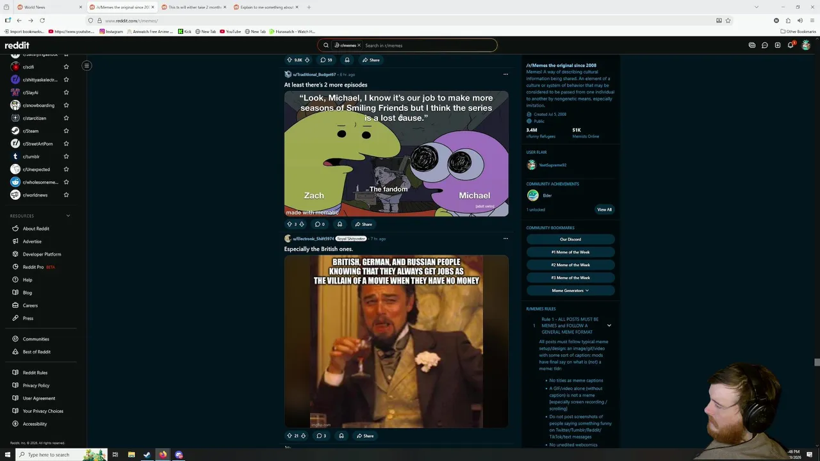The height and width of the screenshot is (461, 820).
Task: Favorite r/shittyaskelectr... with its star
Action: point(66,79)
